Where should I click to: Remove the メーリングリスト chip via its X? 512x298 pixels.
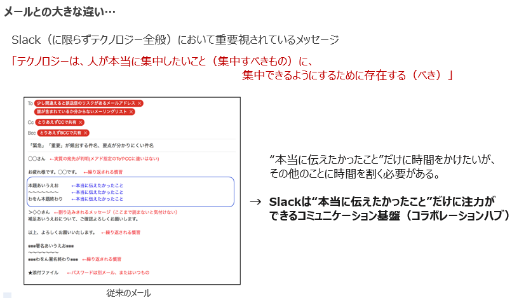click(x=131, y=112)
